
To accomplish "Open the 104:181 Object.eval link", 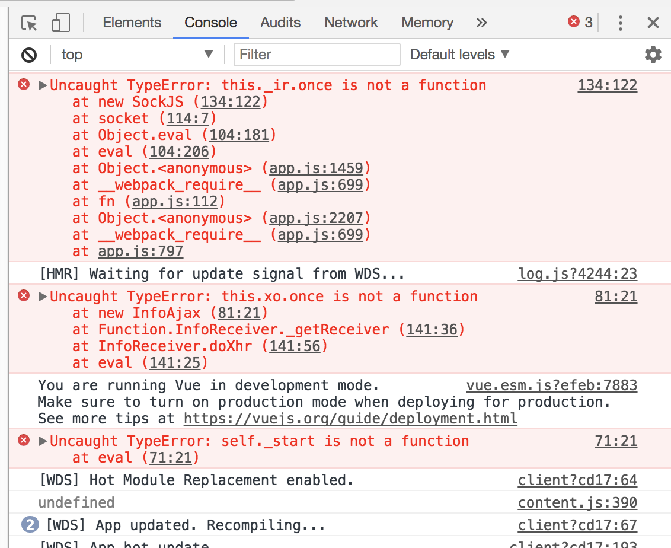I will coord(239,135).
